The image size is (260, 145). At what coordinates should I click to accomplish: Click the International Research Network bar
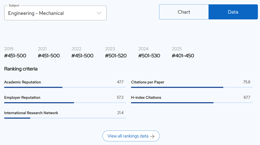[x=65, y=118]
